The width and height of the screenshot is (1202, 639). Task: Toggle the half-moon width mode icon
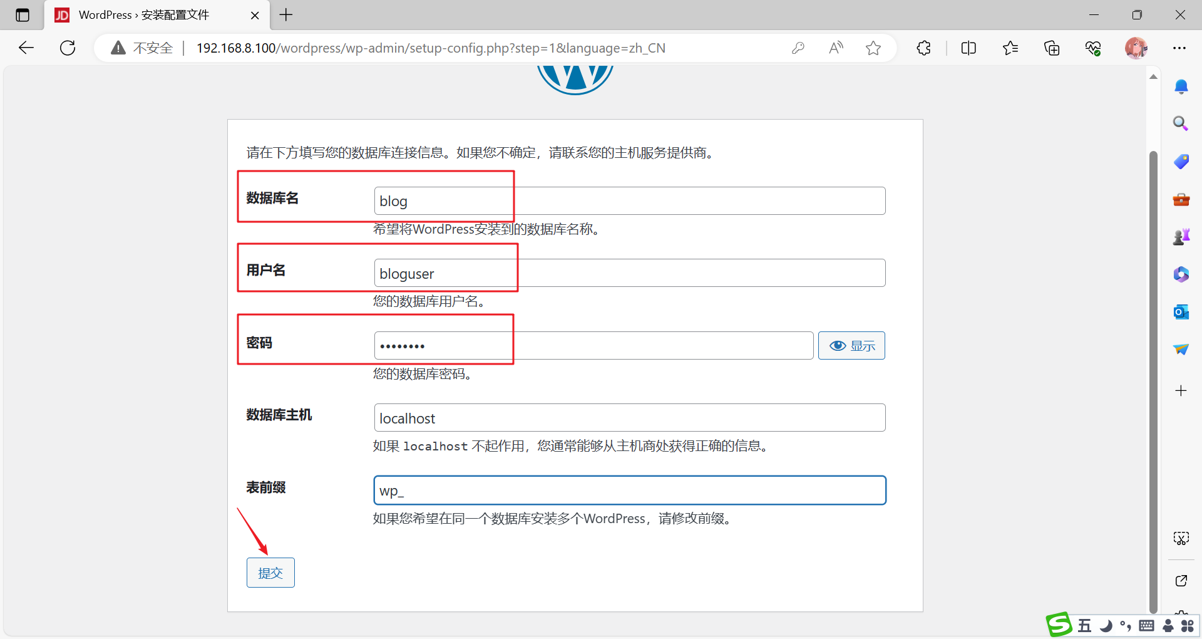tap(1106, 626)
